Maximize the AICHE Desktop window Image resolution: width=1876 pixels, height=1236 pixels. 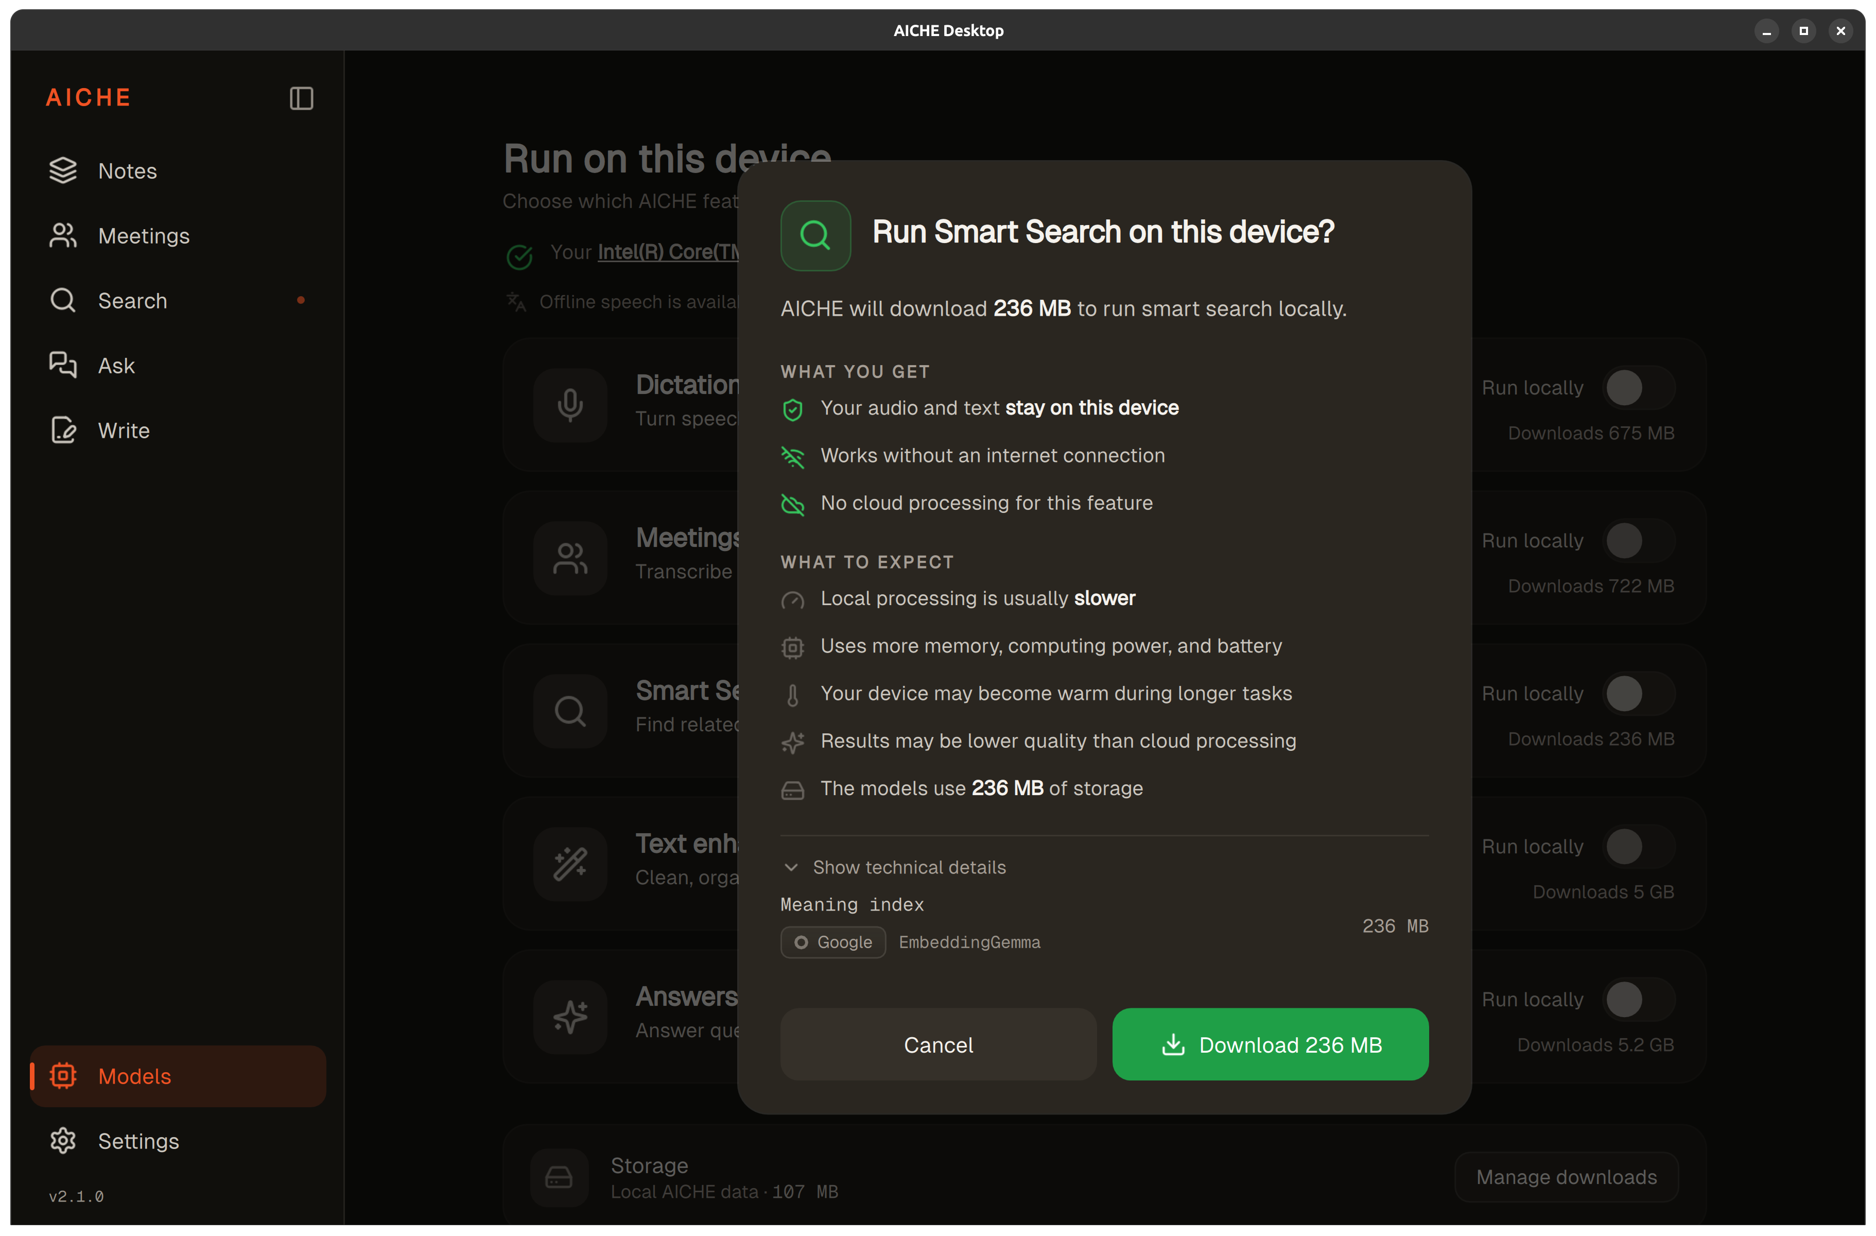pos(1803,31)
